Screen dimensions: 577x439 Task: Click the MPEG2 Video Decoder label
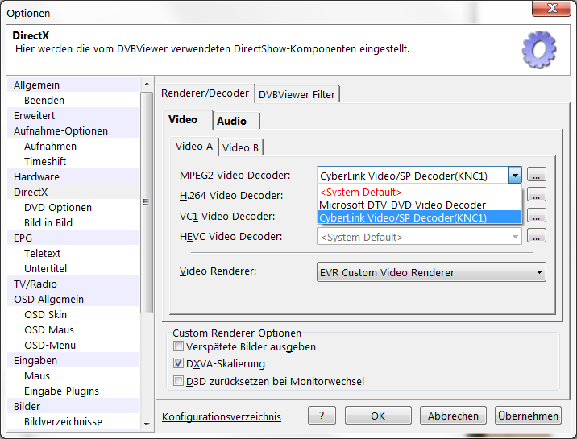point(235,176)
